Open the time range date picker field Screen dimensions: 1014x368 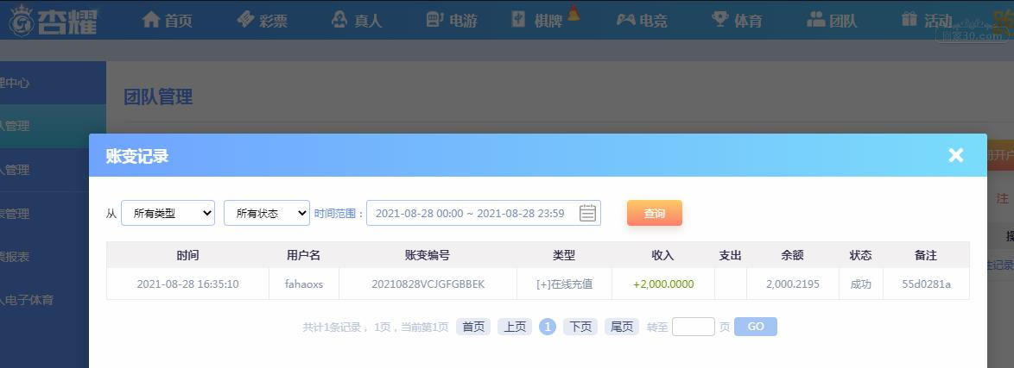(471, 213)
